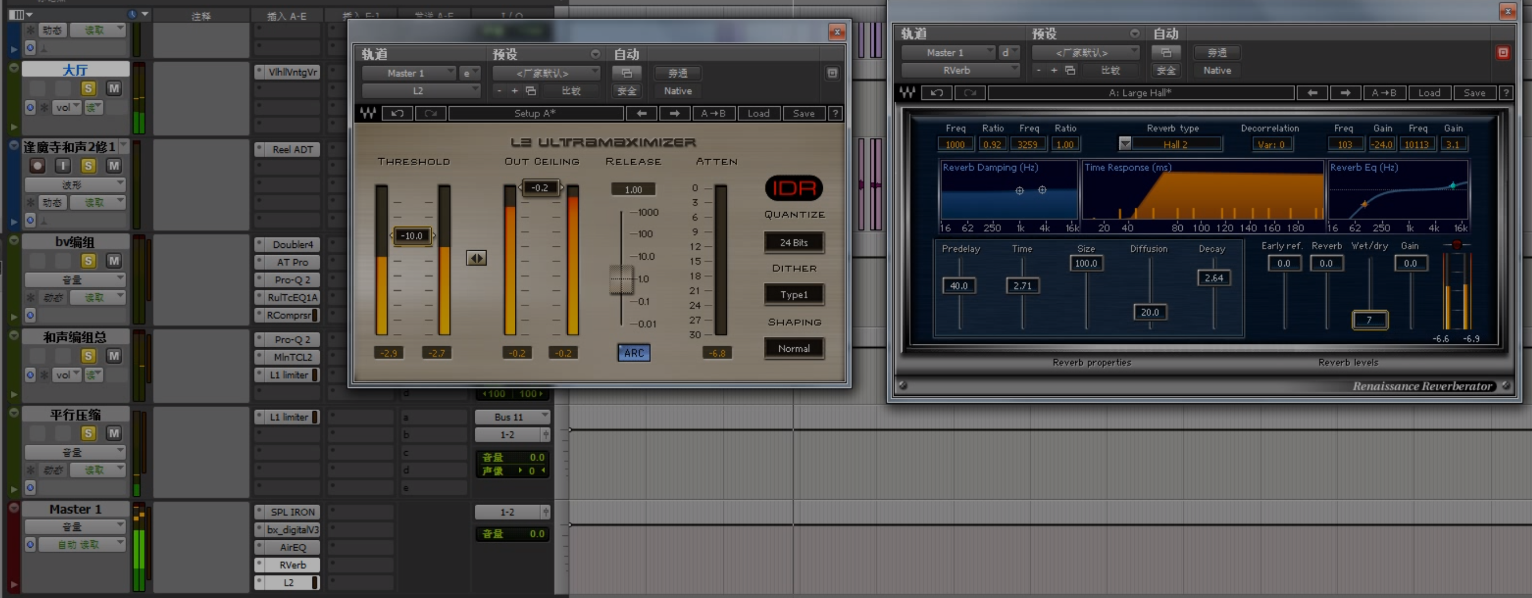This screenshot has width=1532, height=598.
Task: Load previous preset arrow in L2 toolbar
Action: pos(641,114)
